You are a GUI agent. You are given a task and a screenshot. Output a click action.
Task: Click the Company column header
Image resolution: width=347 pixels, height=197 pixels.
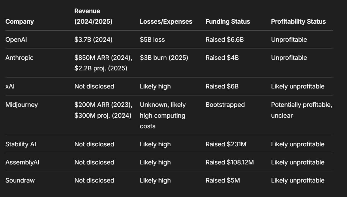point(19,22)
